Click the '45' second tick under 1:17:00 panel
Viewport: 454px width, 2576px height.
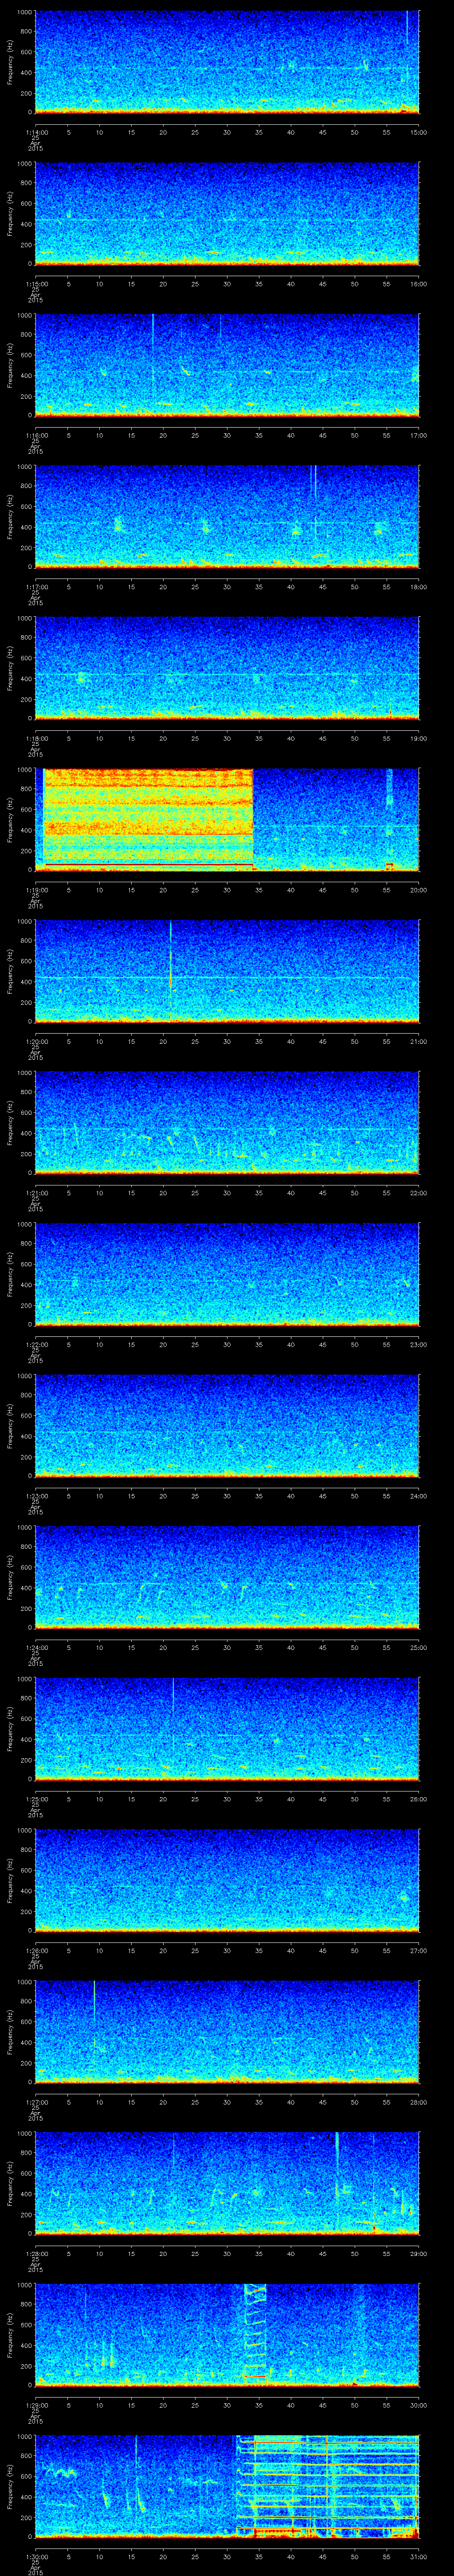(x=323, y=586)
